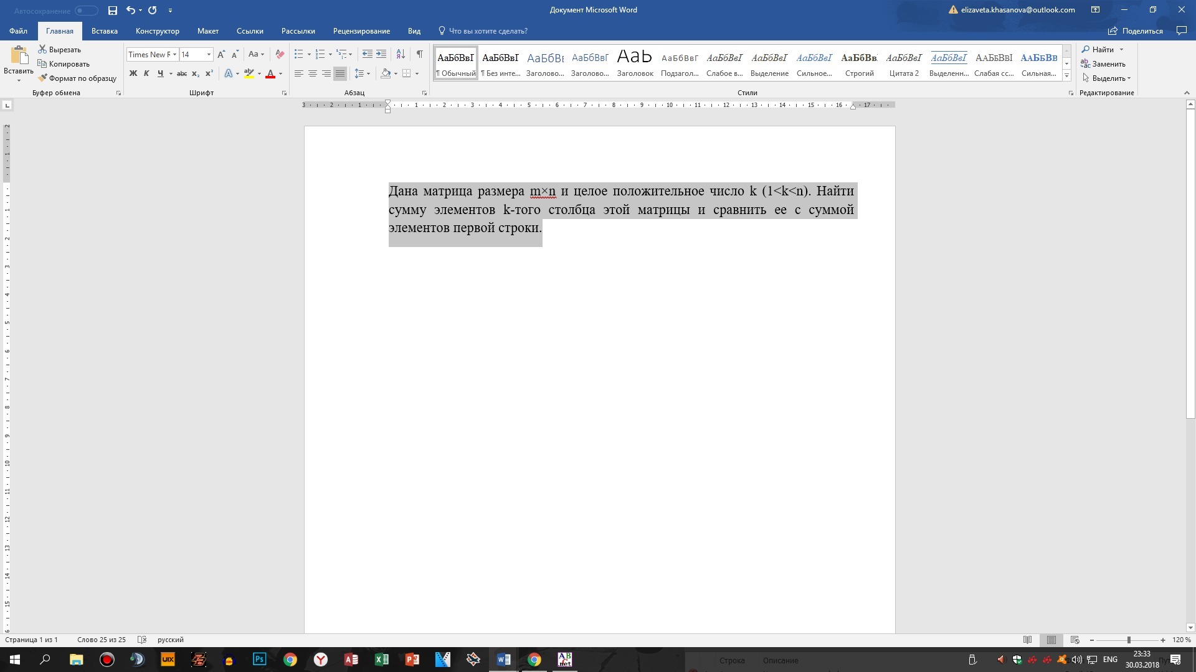This screenshot has width=1196, height=672.
Task: Click the Clear Formatting eraser icon
Action: [280, 54]
